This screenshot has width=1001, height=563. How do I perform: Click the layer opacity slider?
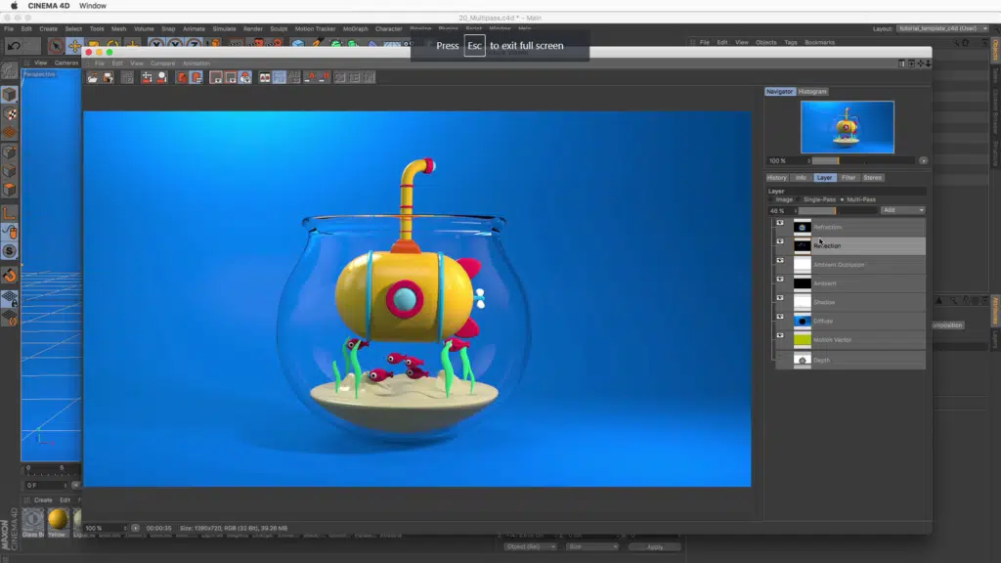(838, 211)
